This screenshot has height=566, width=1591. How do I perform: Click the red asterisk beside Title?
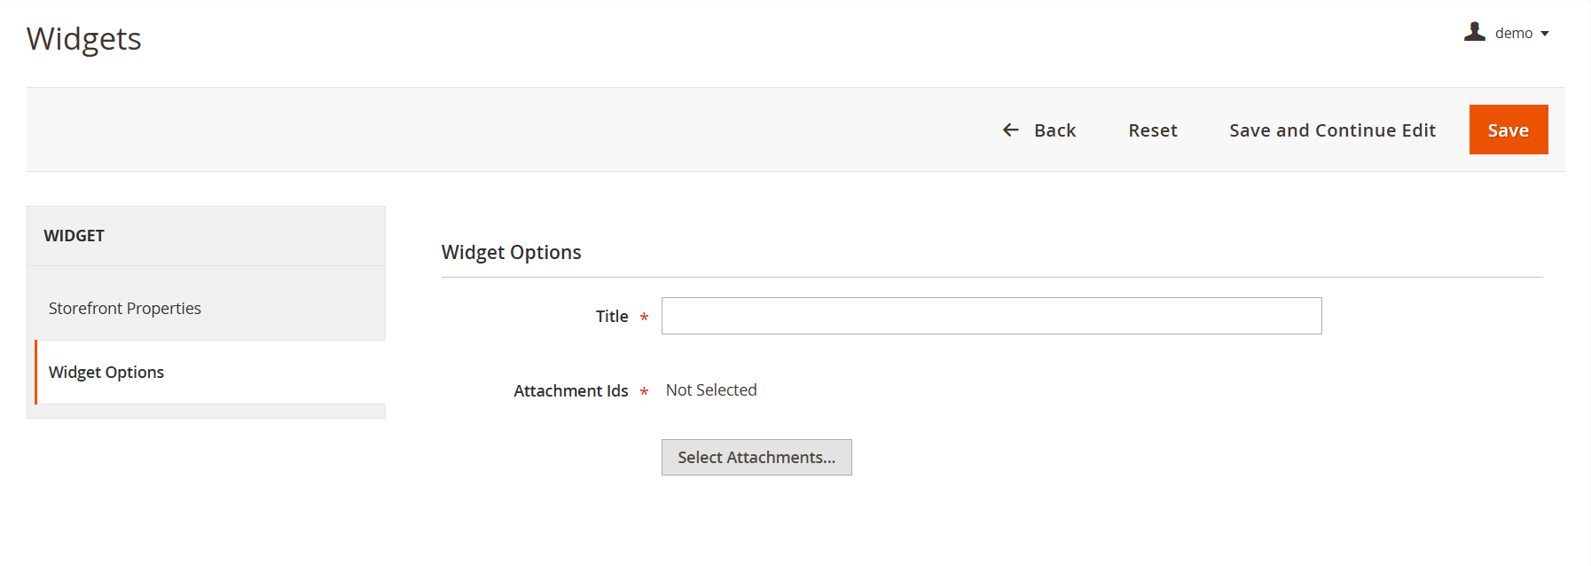click(x=644, y=318)
